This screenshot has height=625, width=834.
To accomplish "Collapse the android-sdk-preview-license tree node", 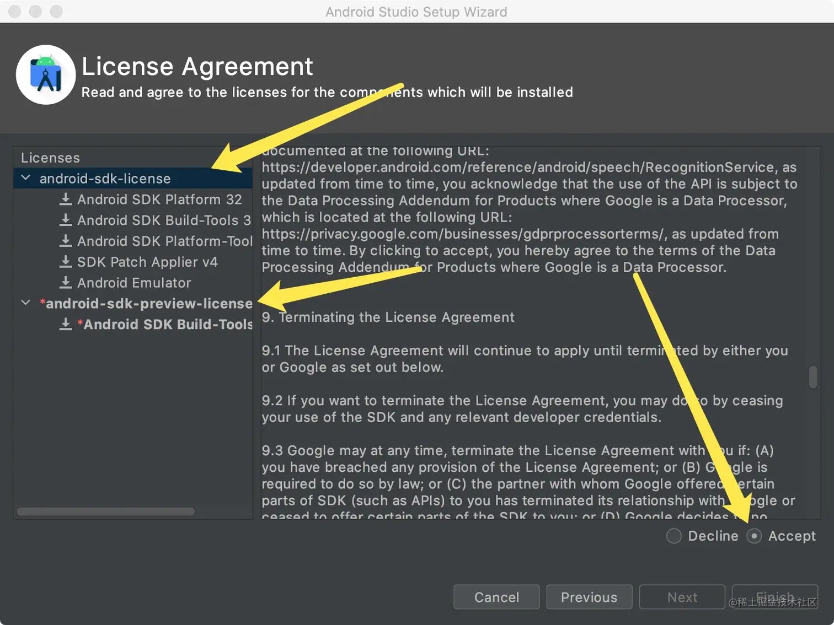I will point(25,303).
